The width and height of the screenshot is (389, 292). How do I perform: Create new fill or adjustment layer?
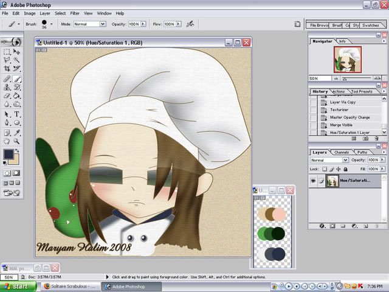click(x=354, y=226)
